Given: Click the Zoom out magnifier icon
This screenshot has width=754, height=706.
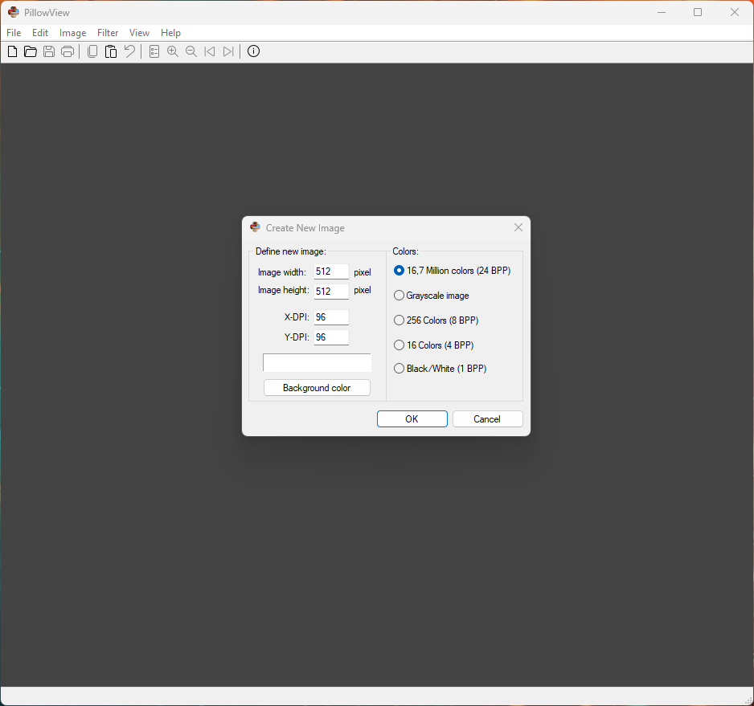Looking at the screenshot, I should [x=191, y=51].
